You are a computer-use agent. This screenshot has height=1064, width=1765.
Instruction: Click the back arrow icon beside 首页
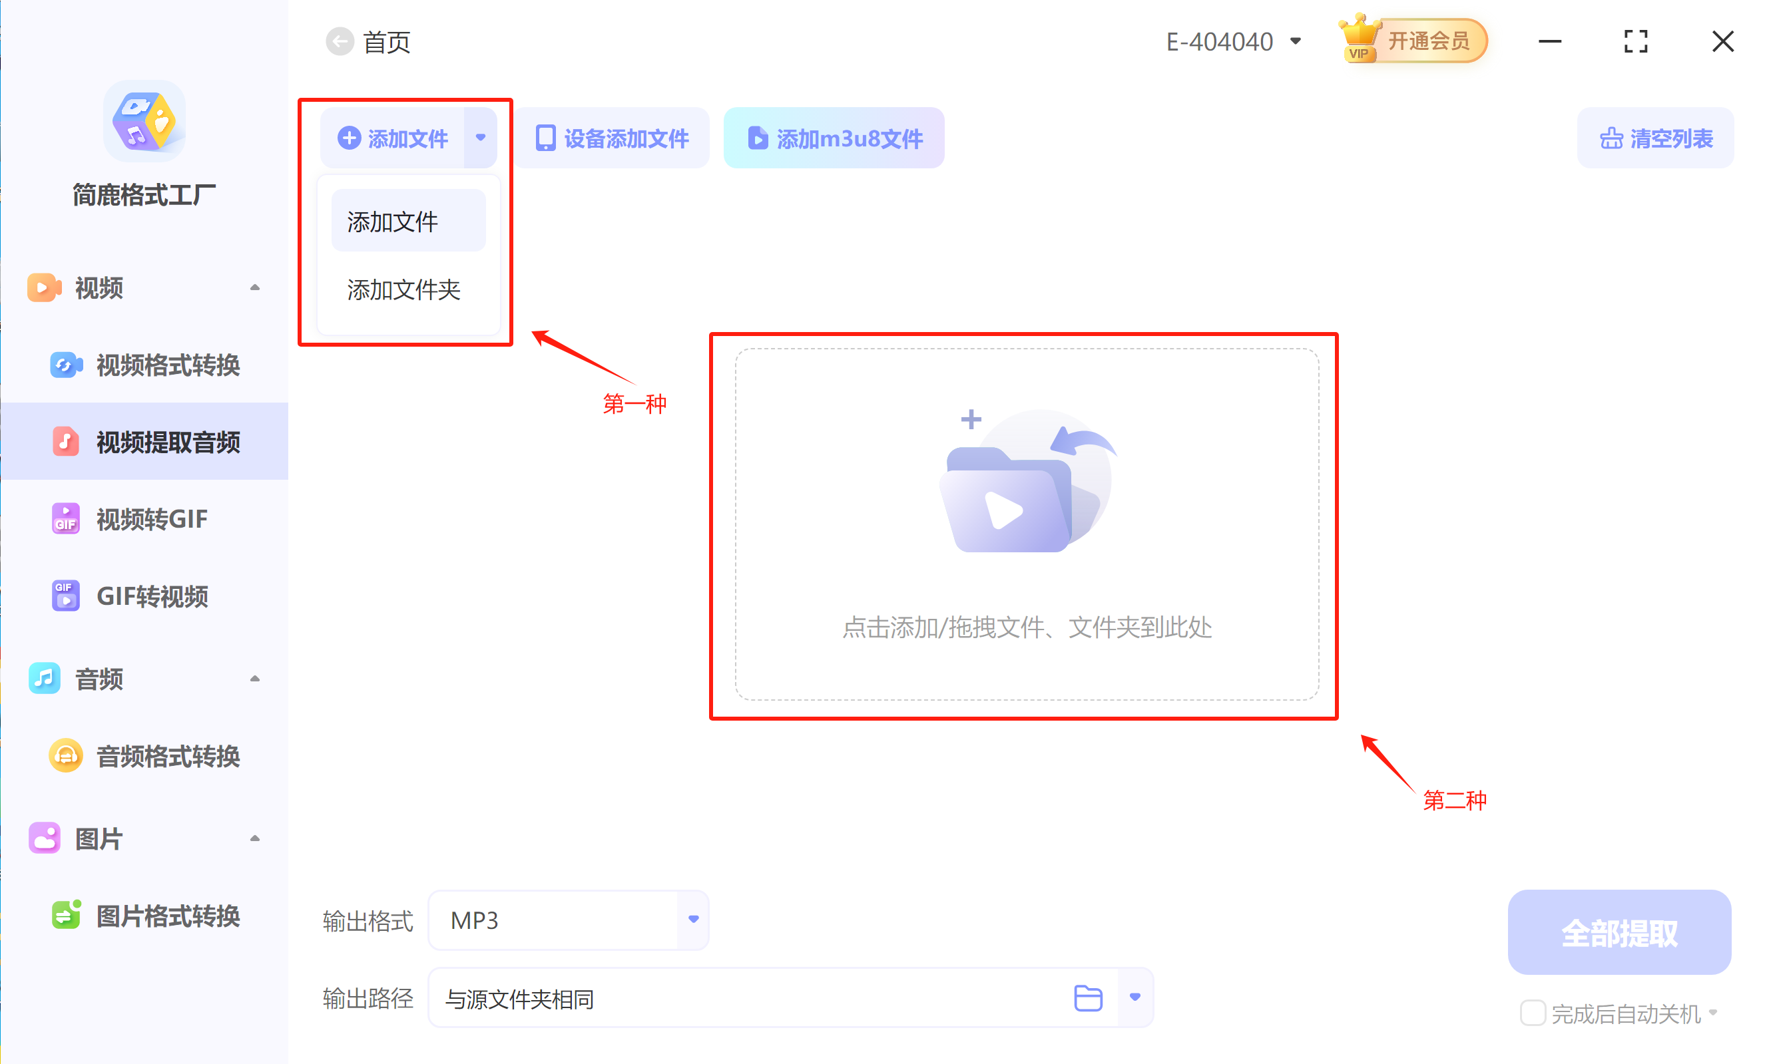click(x=340, y=41)
